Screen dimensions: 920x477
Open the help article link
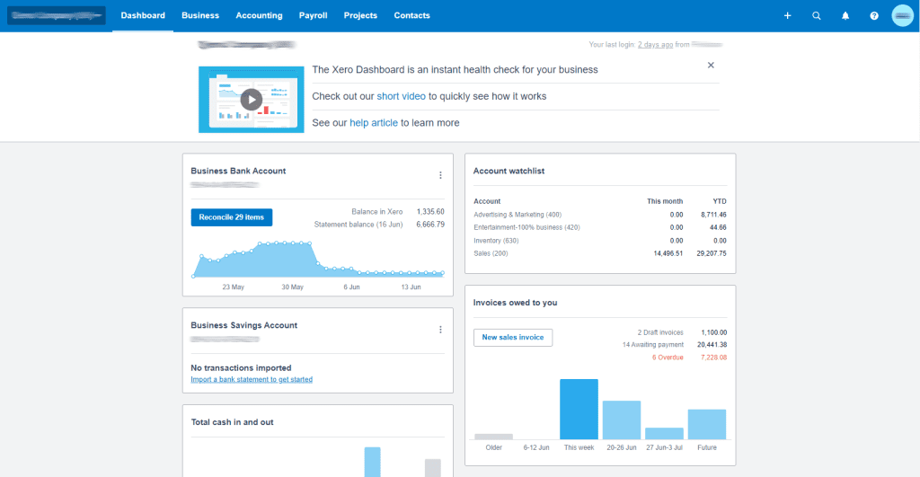tap(374, 123)
